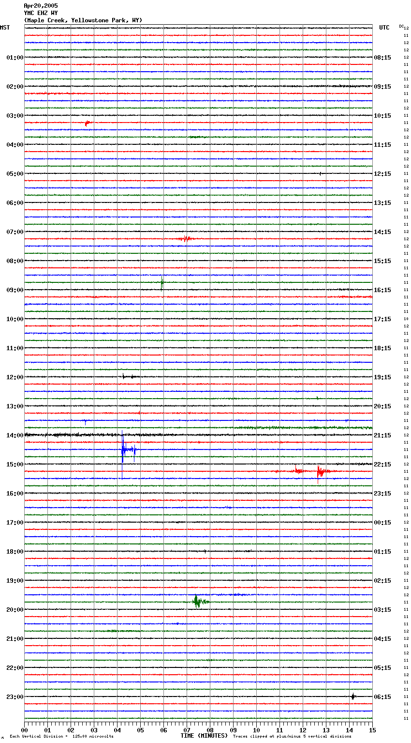
Task: Select the bottom axis minute tick 01
Action: point(47,730)
